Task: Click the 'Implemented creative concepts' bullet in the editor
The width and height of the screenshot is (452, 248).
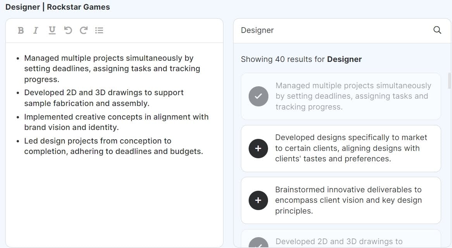Action: coord(116,122)
